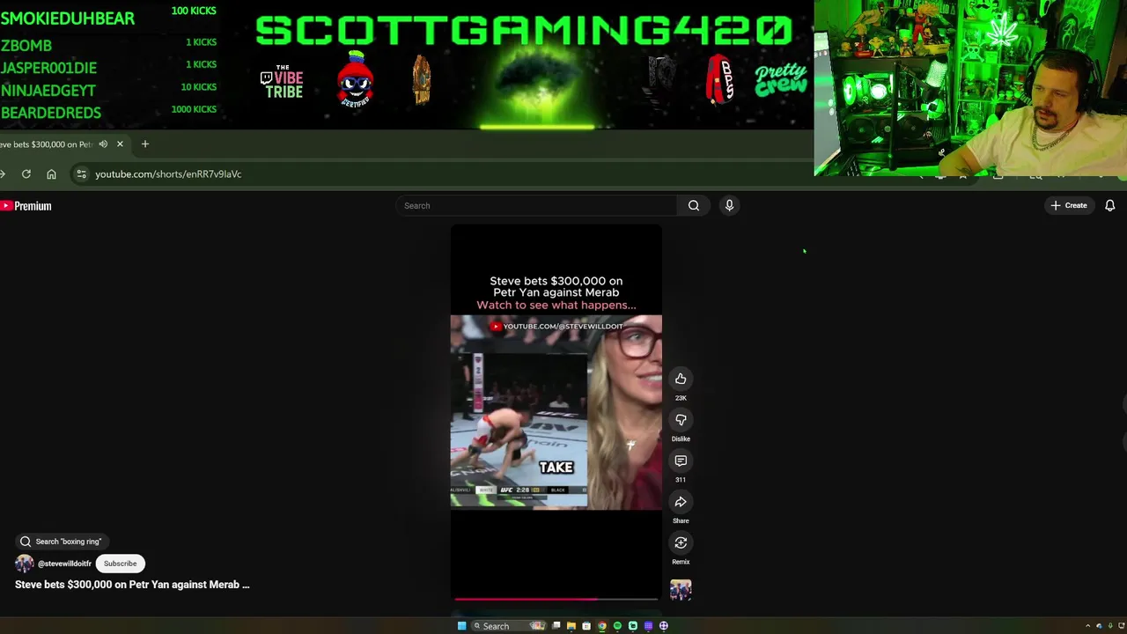Open the short's sound thumbnail

[681, 589]
